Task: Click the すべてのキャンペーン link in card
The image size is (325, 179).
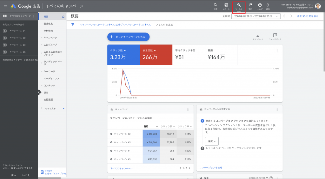Action: pos(122,169)
